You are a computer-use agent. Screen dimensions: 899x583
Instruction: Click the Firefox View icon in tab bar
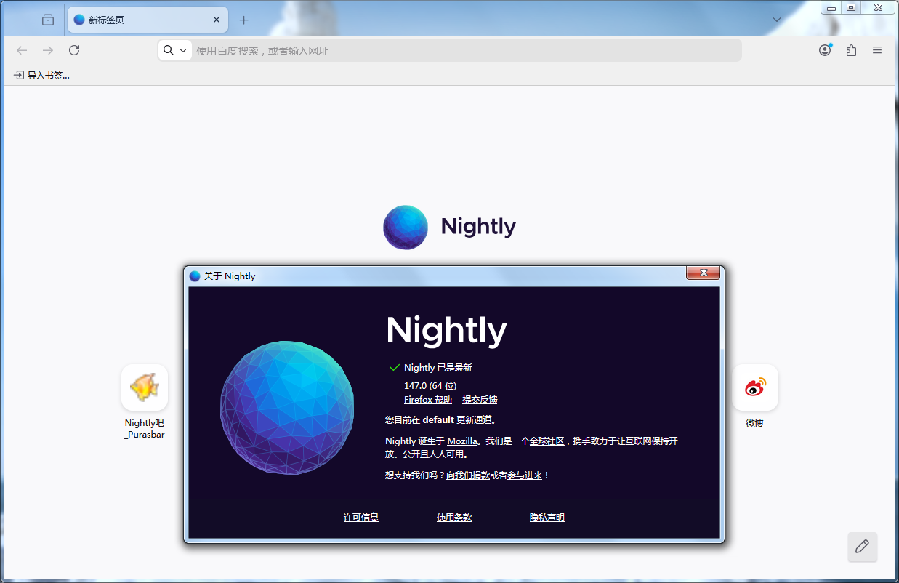coord(48,20)
